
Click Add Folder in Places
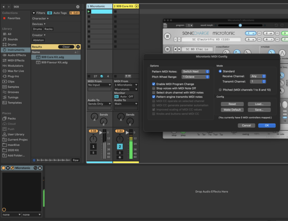click(x=16, y=156)
